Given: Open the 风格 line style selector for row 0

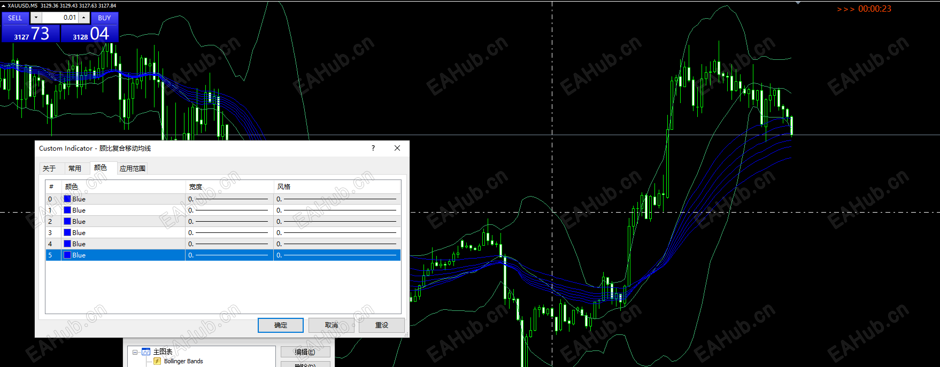Looking at the screenshot, I should pos(337,199).
